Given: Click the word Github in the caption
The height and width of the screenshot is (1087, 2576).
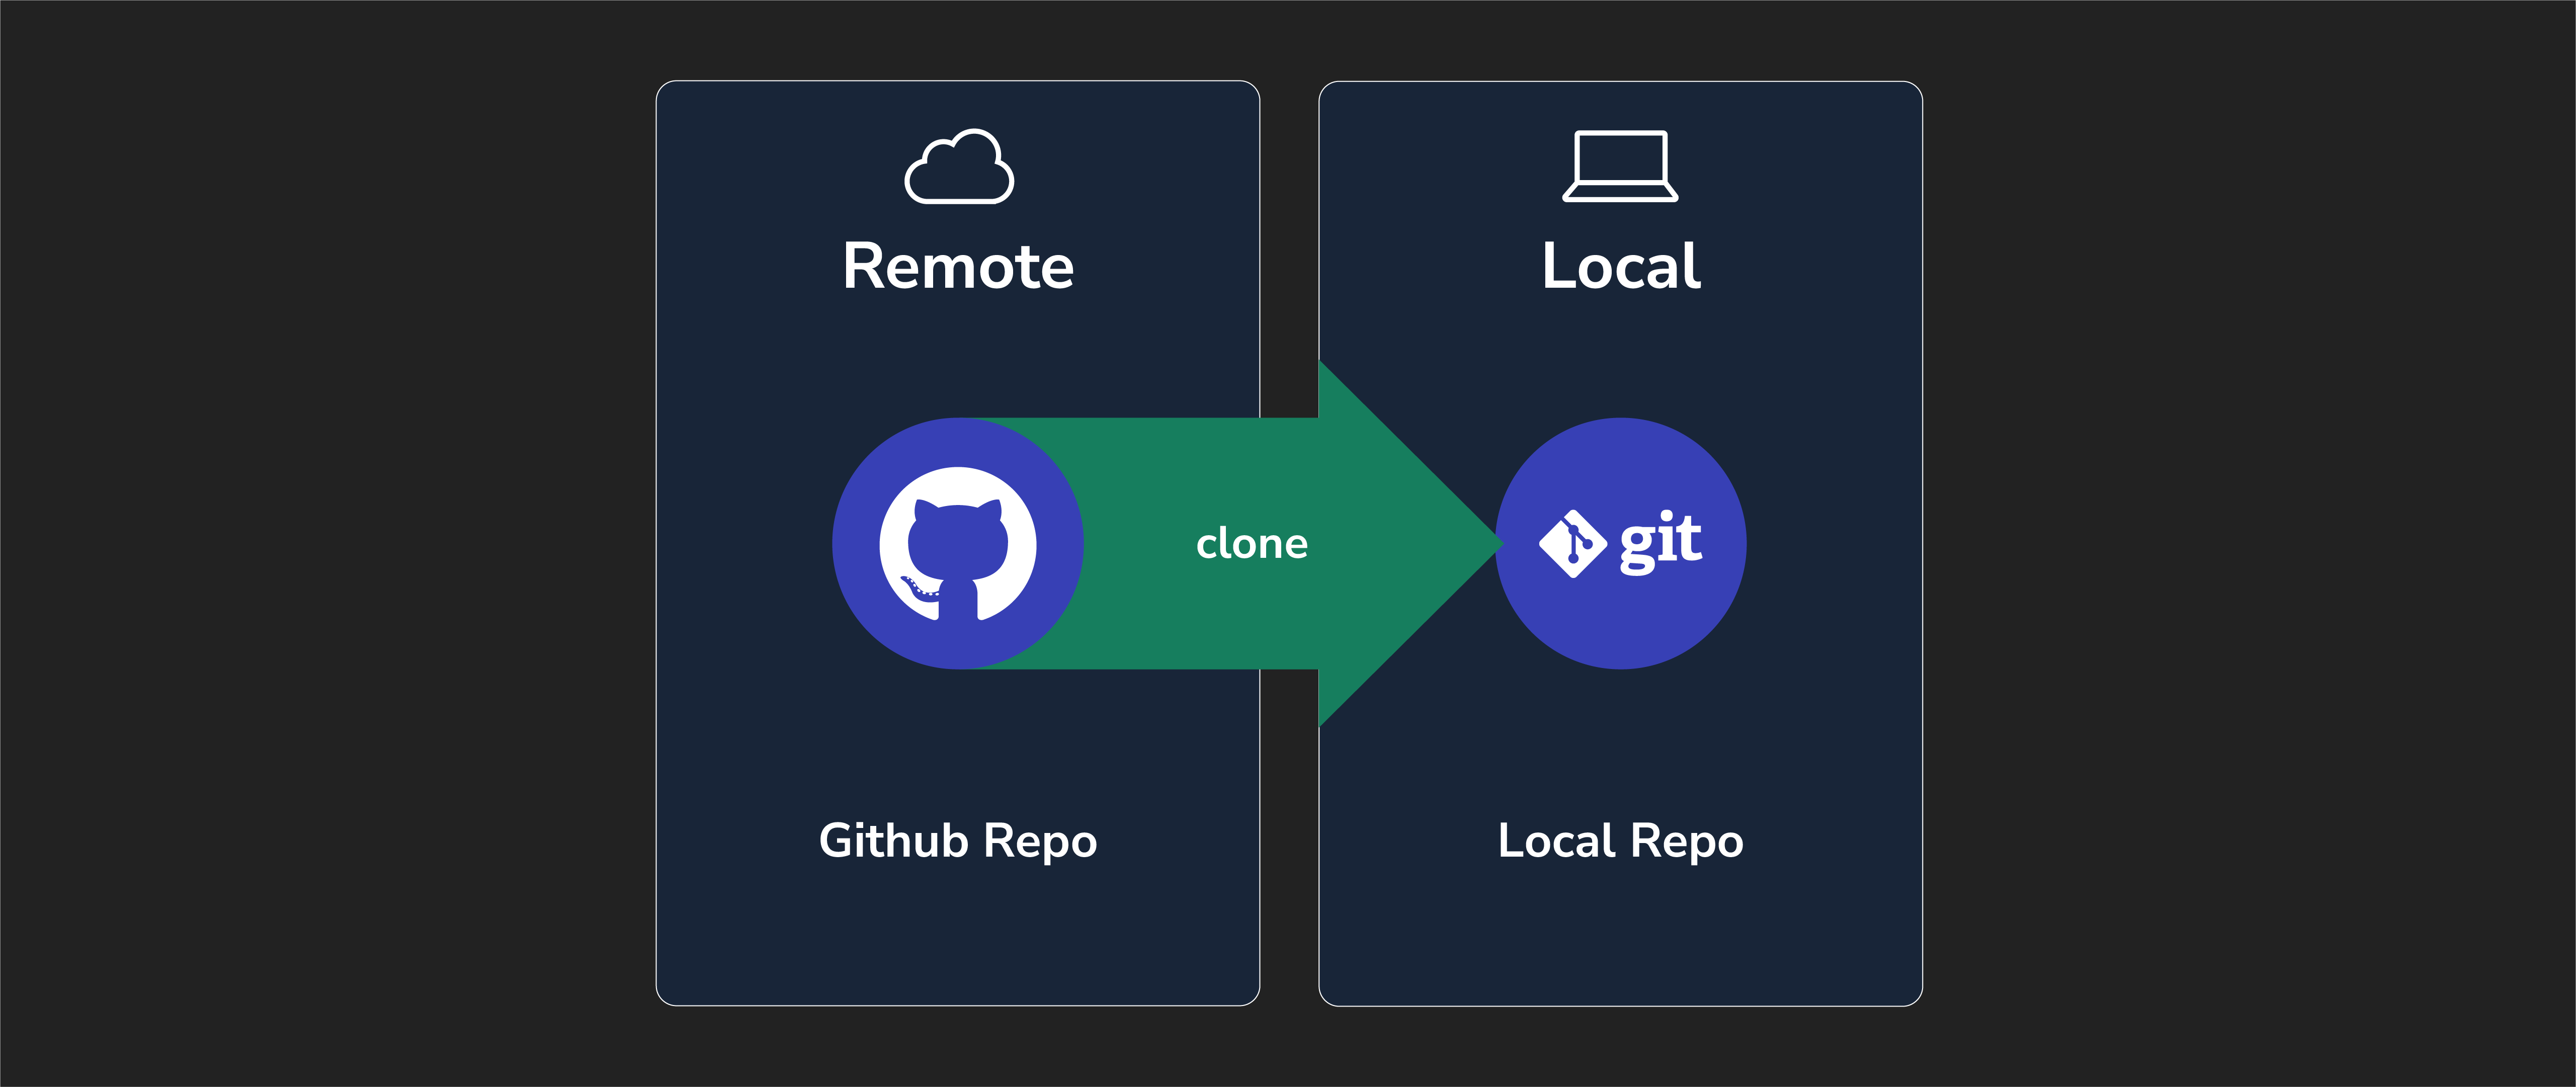Looking at the screenshot, I should point(893,840).
